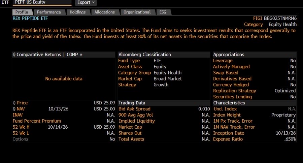Click the Securities Lending label
Image resolution: width=303 pixels, height=163 pixels.
pyautogui.click(x=232, y=97)
